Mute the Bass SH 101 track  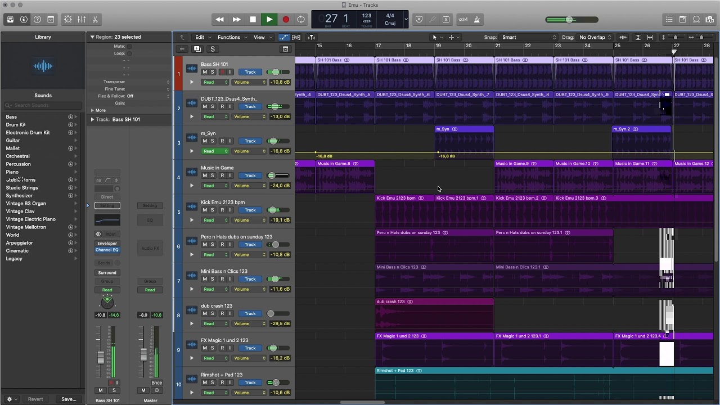205,72
